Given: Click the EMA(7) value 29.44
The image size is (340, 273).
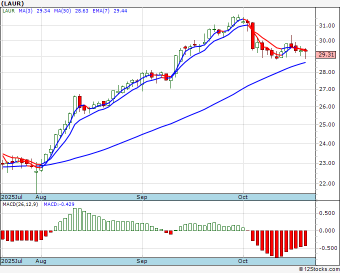Looking at the screenshot, I should coord(120,11).
